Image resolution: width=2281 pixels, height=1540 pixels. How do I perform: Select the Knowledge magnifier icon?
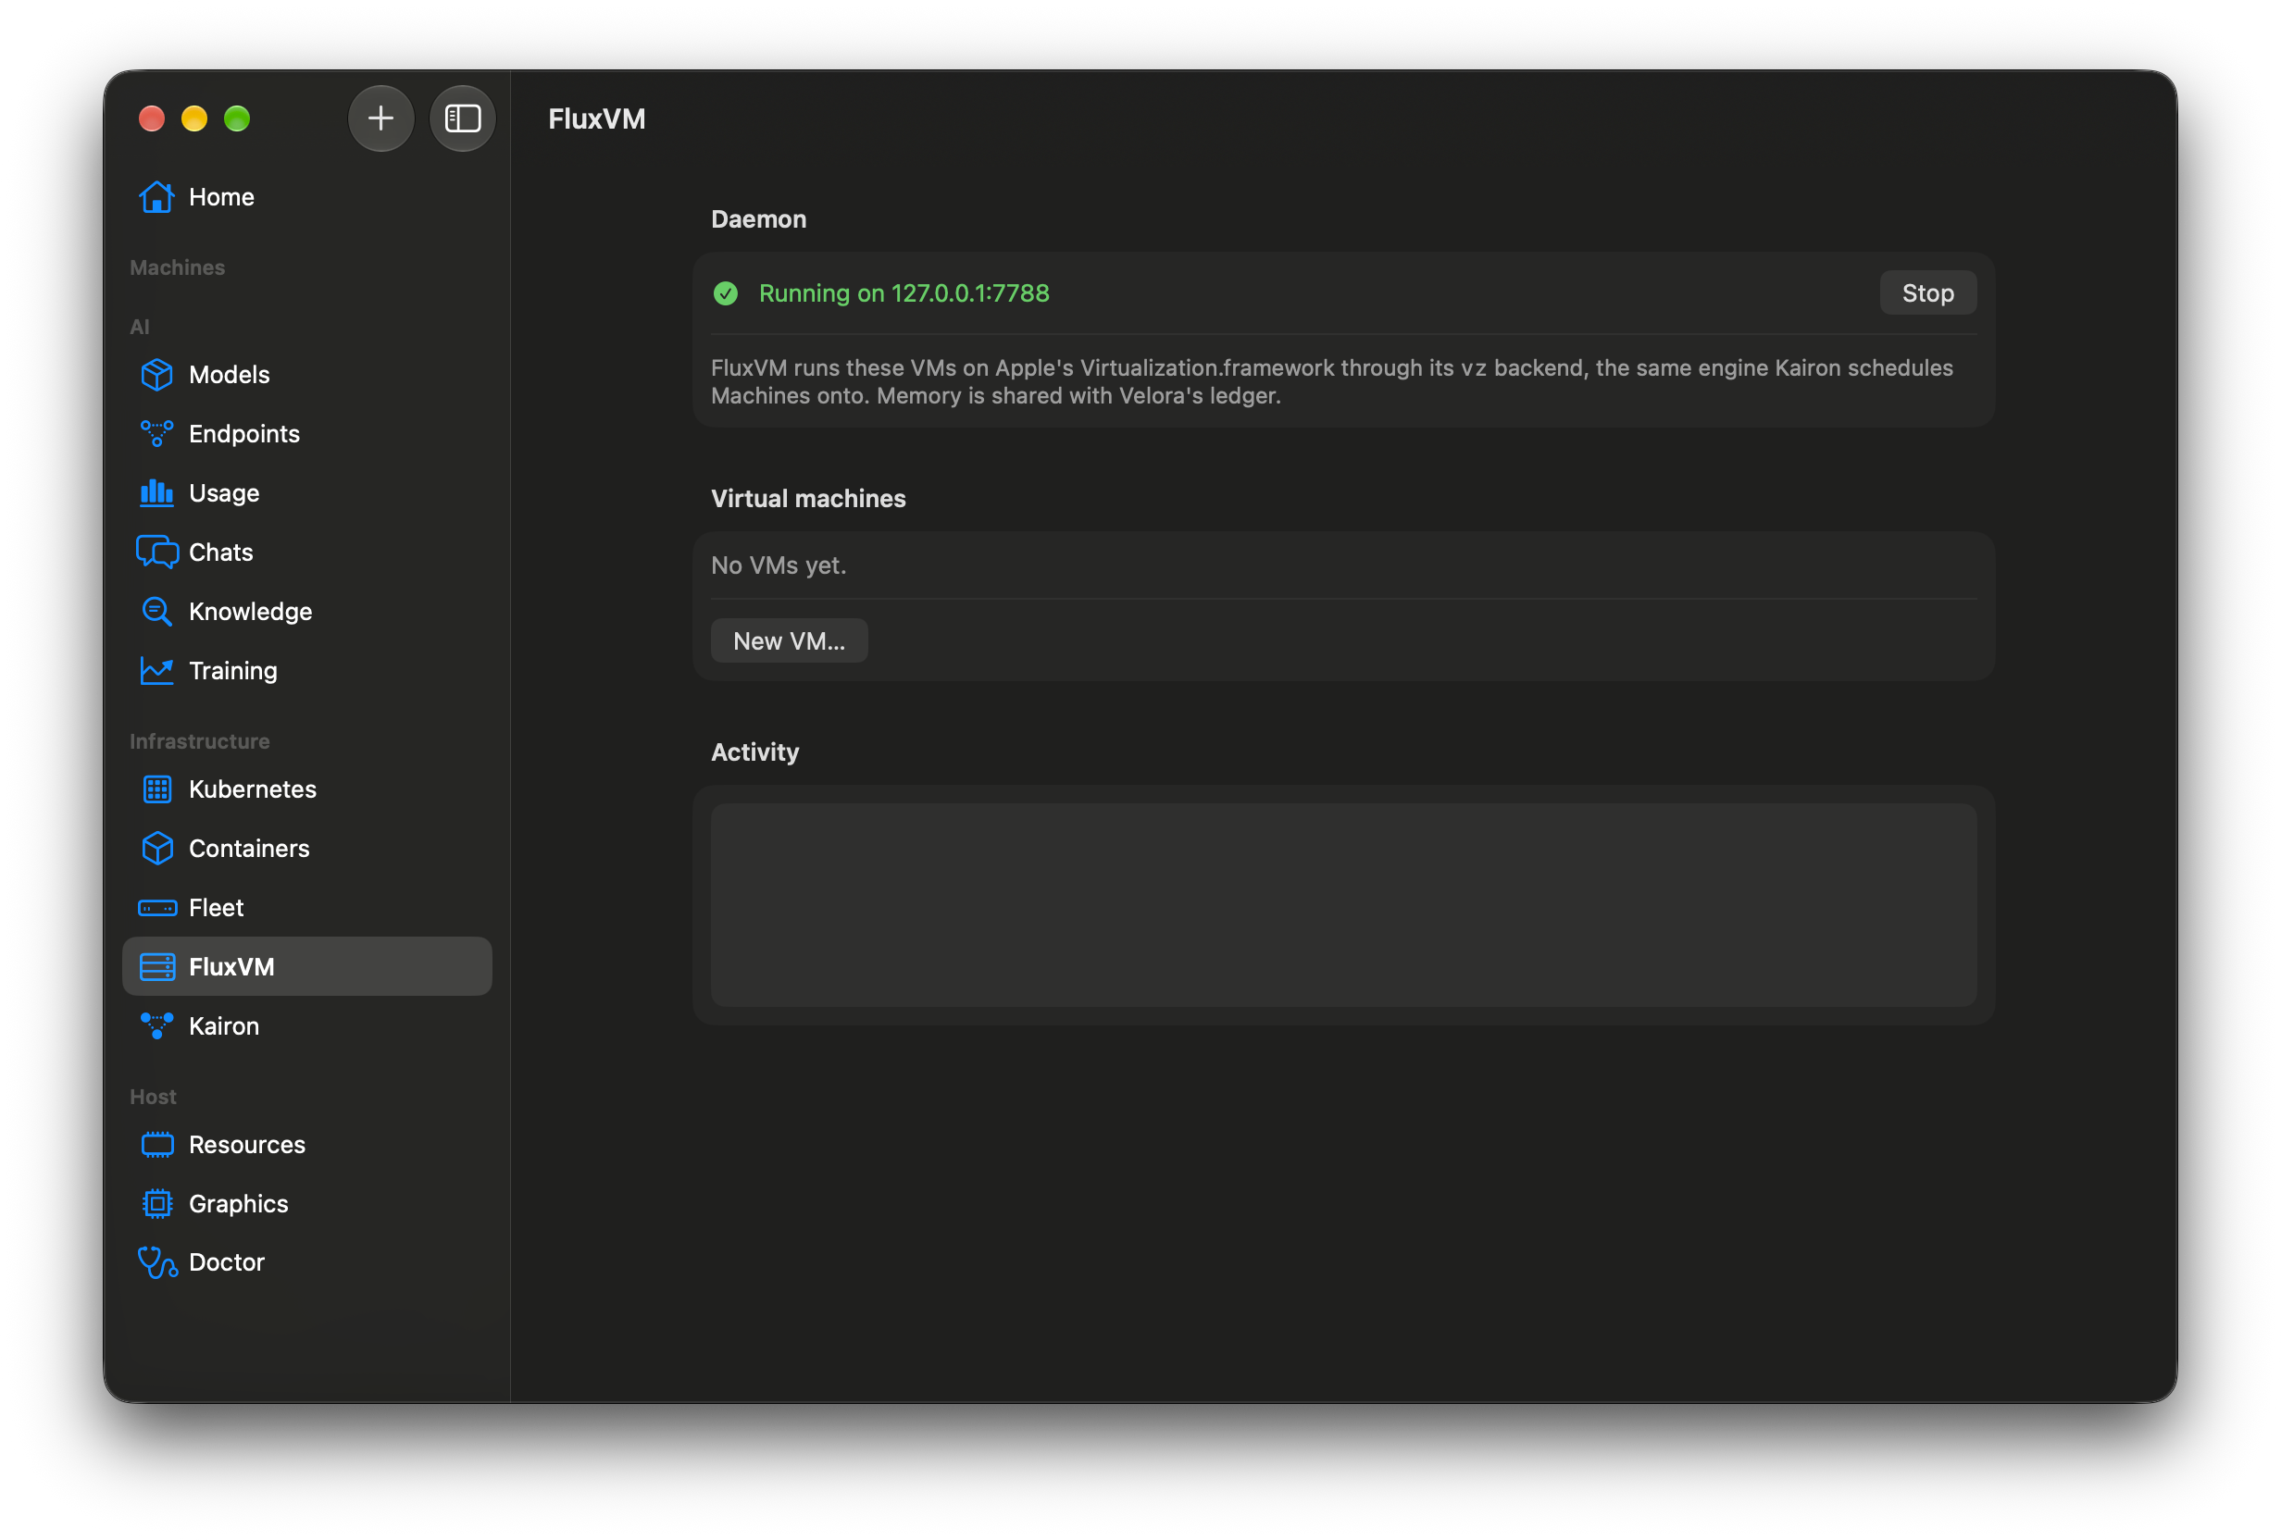click(157, 612)
